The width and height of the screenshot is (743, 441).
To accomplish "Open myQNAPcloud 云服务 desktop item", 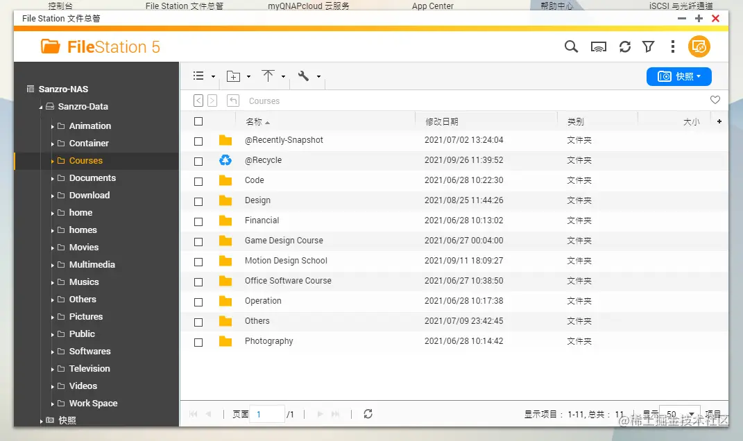I will pos(309,6).
